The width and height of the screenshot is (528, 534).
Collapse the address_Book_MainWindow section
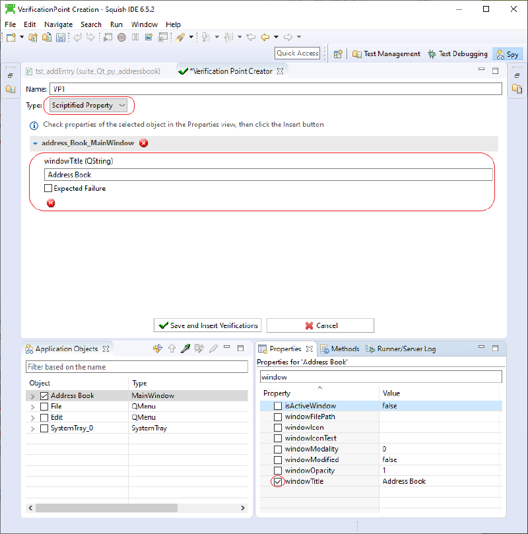35,143
